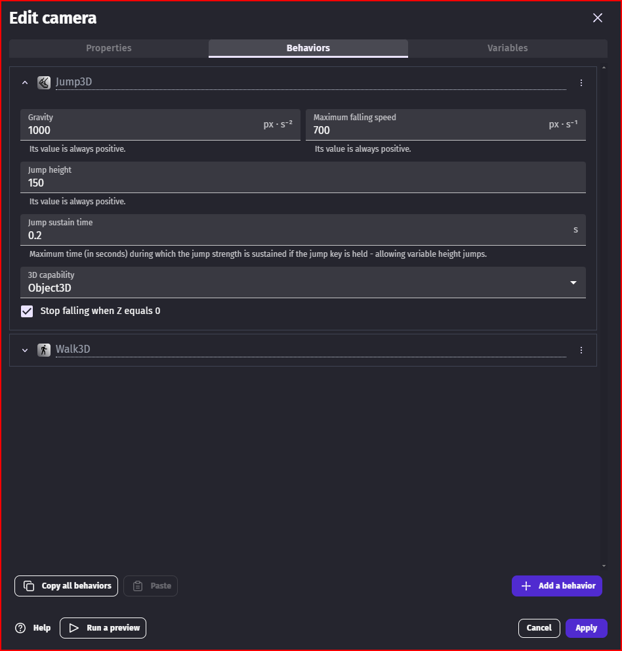Uncheck Stop falling when Z equals 0
Image resolution: width=622 pixels, height=651 pixels.
pos(27,311)
